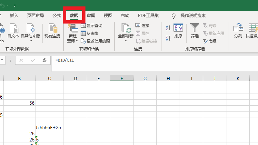
Task: Sort ascending with the A-Z icon
Action: tap(168, 28)
